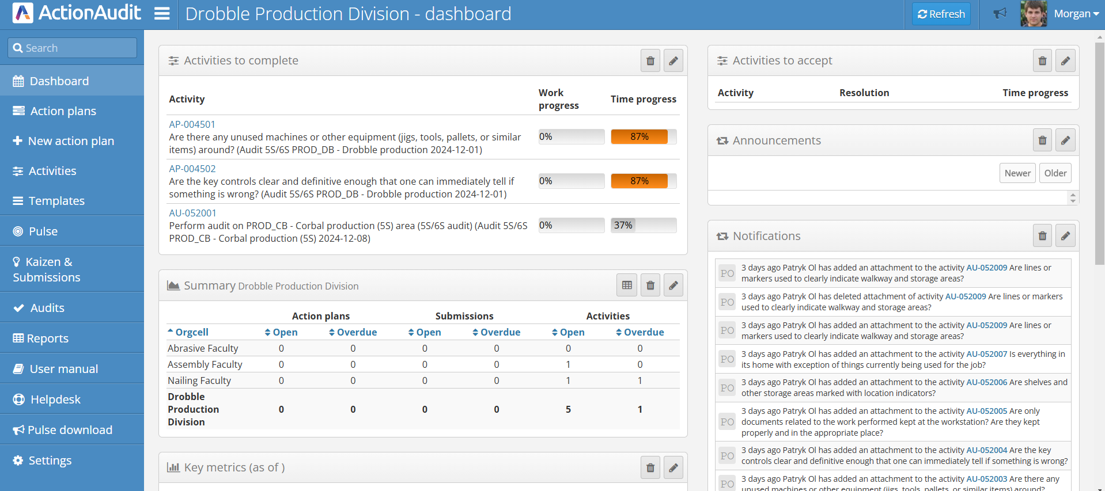Focus the sidebar Search field

click(x=73, y=48)
